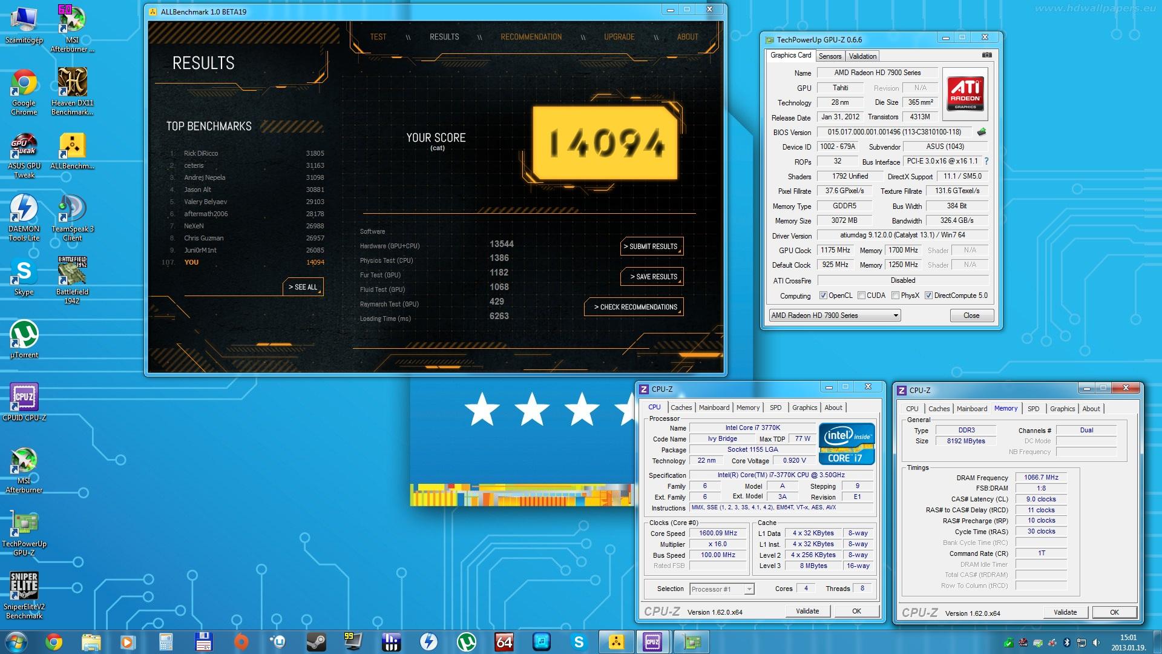Click Intel Core i7 logo in CPU-Z

point(847,444)
